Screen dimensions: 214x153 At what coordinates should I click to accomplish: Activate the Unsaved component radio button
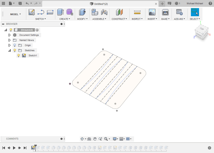pyautogui.click(x=37, y=30)
